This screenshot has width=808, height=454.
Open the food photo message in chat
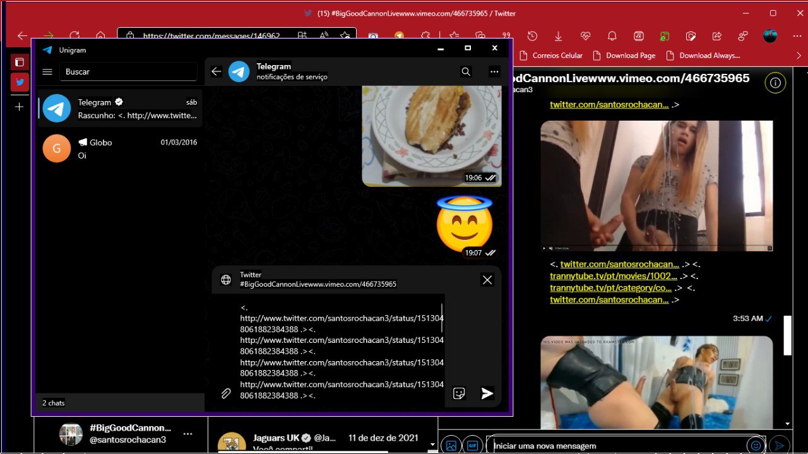pyautogui.click(x=432, y=136)
